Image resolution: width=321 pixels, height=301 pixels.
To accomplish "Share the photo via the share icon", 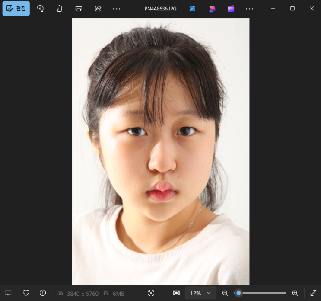I will coord(98,8).
